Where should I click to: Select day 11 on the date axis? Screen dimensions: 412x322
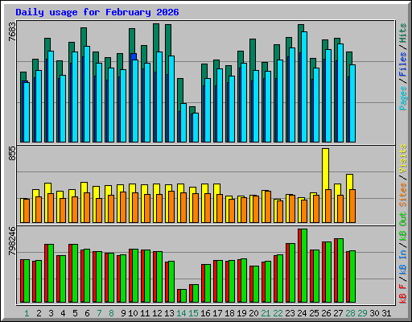(x=145, y=313)
